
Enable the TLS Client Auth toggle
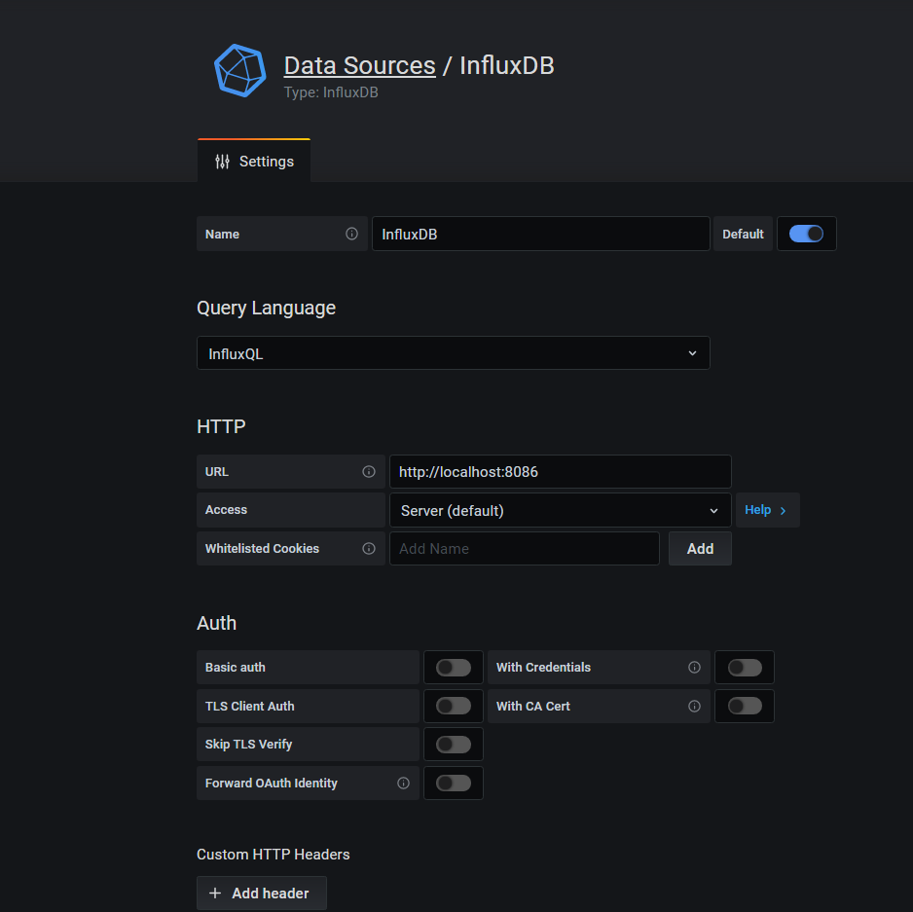coord(453,707)
